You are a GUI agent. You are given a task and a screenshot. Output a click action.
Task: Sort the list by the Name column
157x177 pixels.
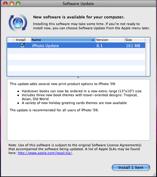click(x=63, y=40)
